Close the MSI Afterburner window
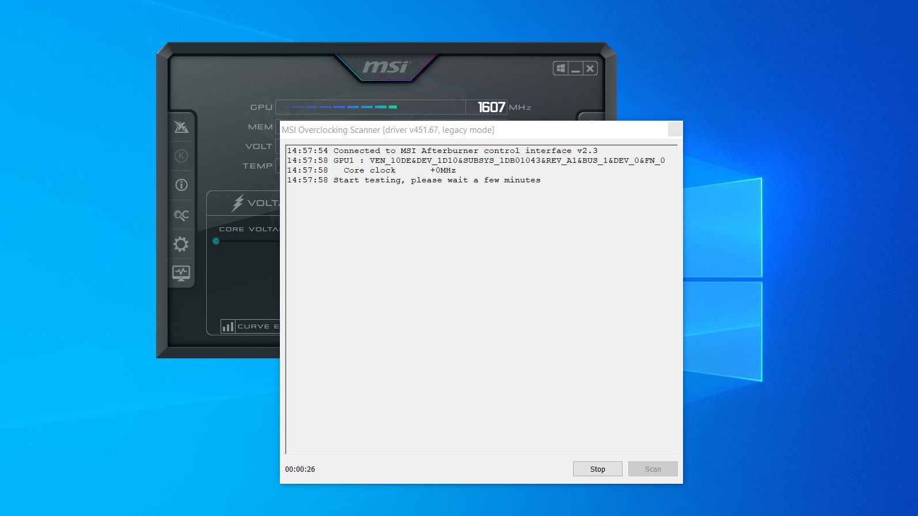 click(590, 68)
